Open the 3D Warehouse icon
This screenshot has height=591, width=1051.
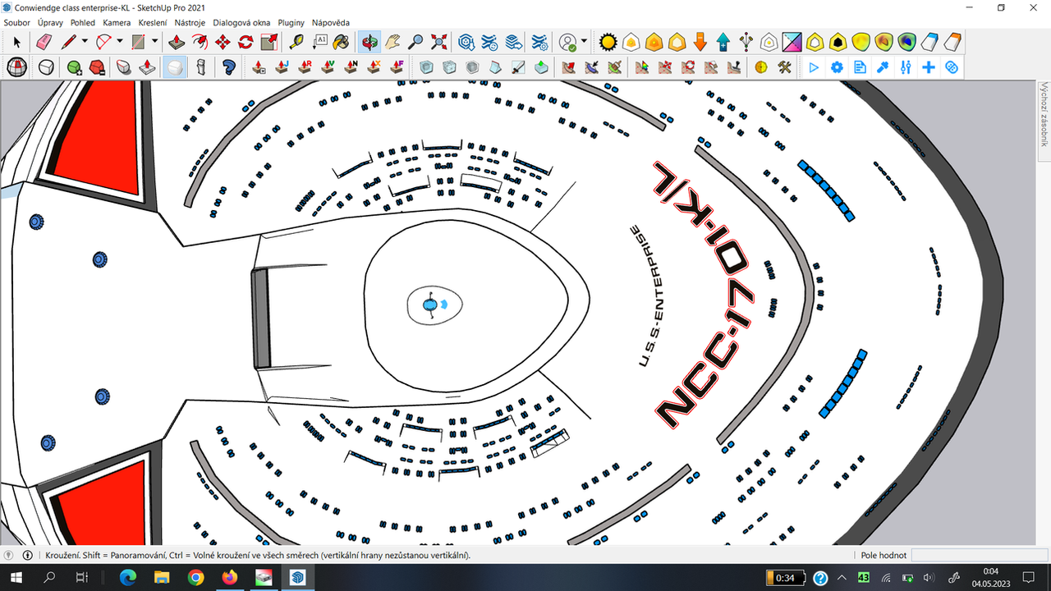[466, 42]
